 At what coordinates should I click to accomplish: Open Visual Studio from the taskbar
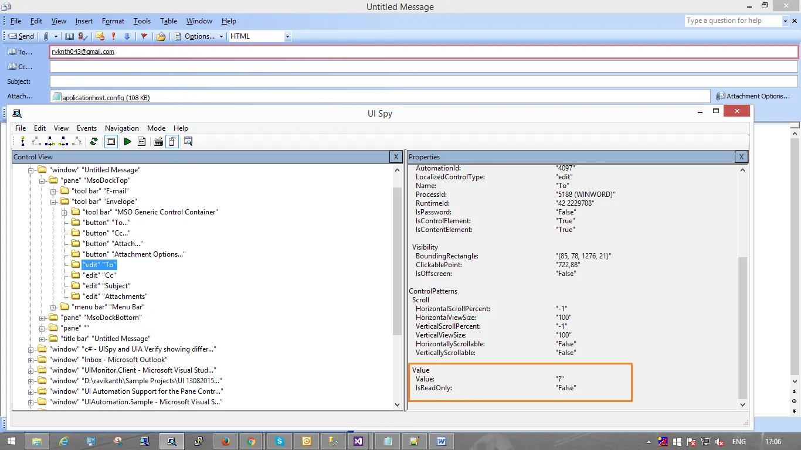coord(358,441)
